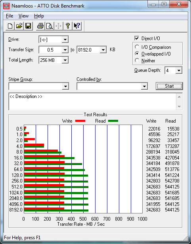The height and width of the screenshot is (244, 191).
Task: Save results using the floppy disk icon
Action: coord(28,26)
